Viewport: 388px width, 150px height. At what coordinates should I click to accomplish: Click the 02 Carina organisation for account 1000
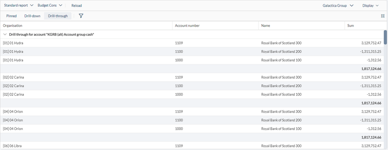14,94
